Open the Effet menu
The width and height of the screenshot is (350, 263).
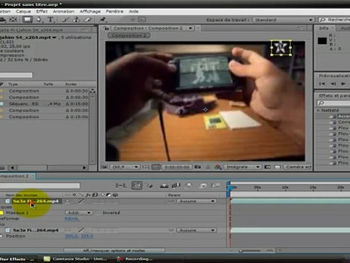pyautogui.click(x=42, y=11)
